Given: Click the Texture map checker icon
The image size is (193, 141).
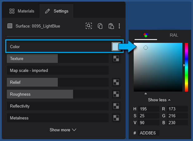Looking at the screenshot, I should (x=116, y=58).
